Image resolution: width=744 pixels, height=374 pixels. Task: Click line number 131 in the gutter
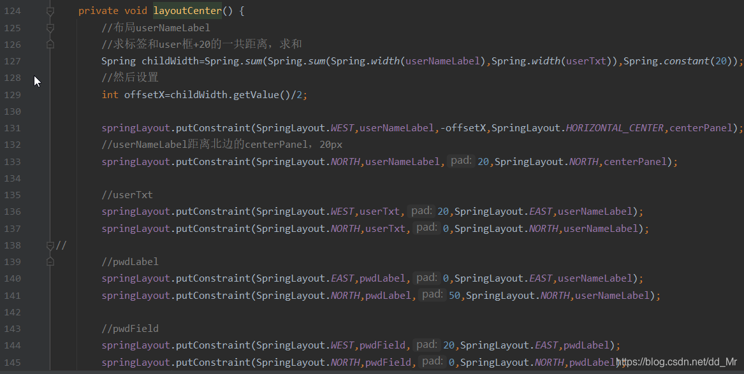(x=12, y=128)
